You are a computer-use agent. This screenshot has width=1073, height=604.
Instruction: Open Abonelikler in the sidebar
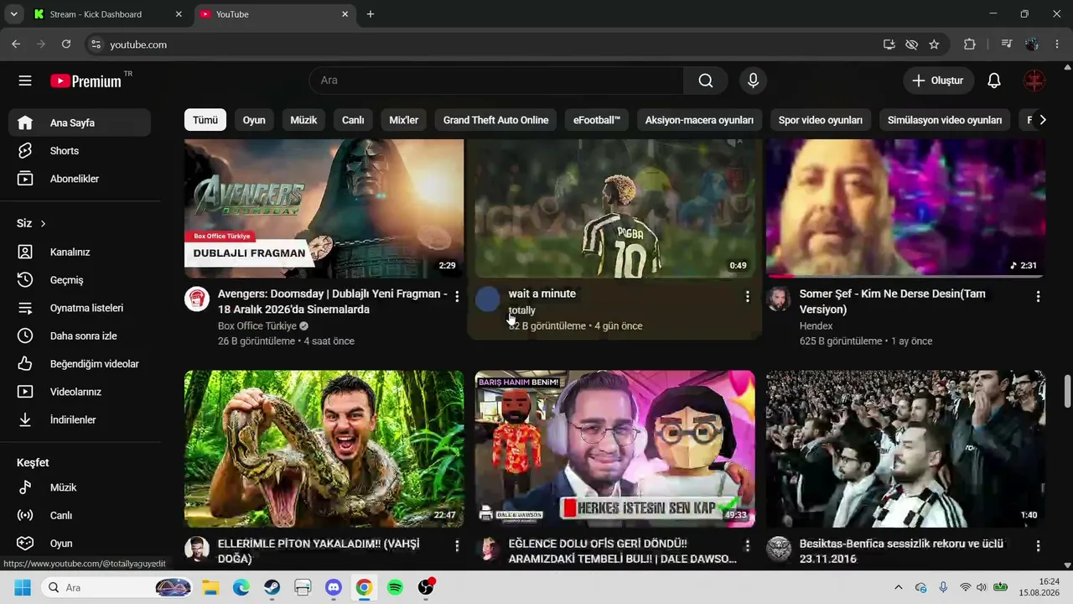coord(80,179)
